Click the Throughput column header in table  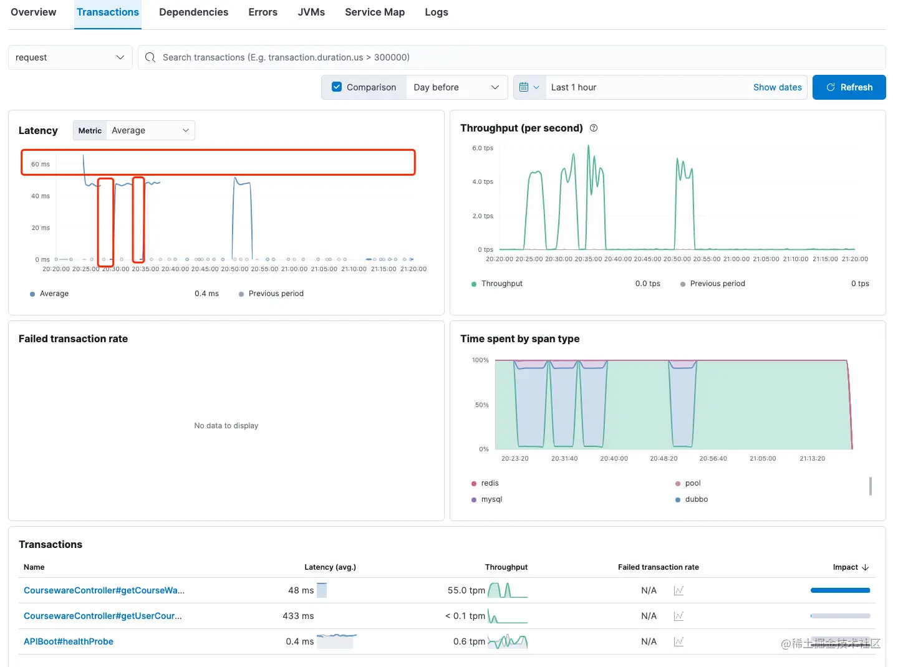(x=506, y=567)
